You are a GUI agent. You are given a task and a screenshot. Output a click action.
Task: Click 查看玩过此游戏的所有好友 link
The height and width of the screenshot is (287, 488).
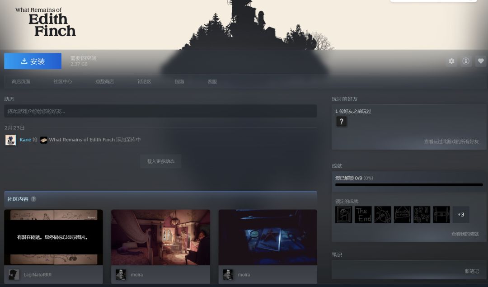click(x=451, y=141)
